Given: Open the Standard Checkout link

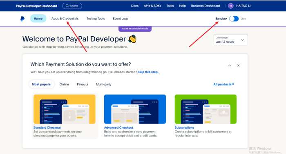Looking at the screenshot, I should [47, 128].
